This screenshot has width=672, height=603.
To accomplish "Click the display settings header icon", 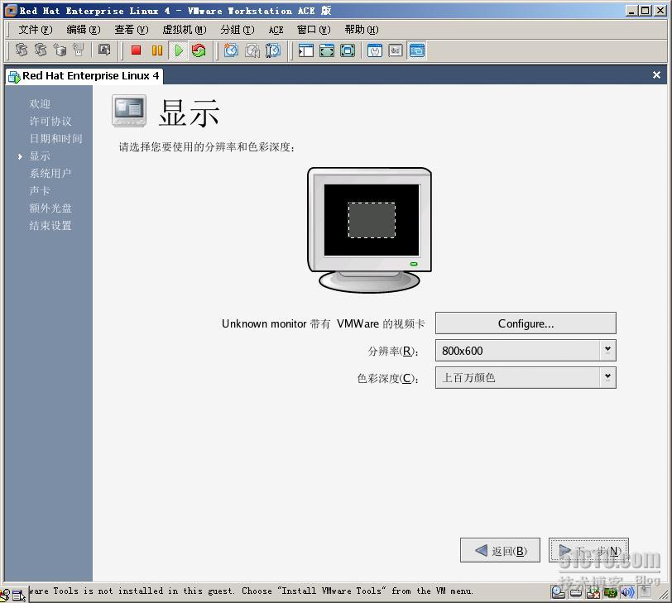I will click(129, 111).
